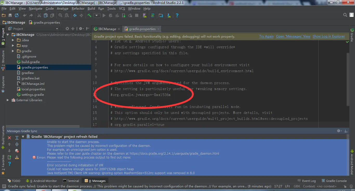Expand the .idea folder
Screen dimensions: 355x191
pyautogui.click(x=13, y=40)
